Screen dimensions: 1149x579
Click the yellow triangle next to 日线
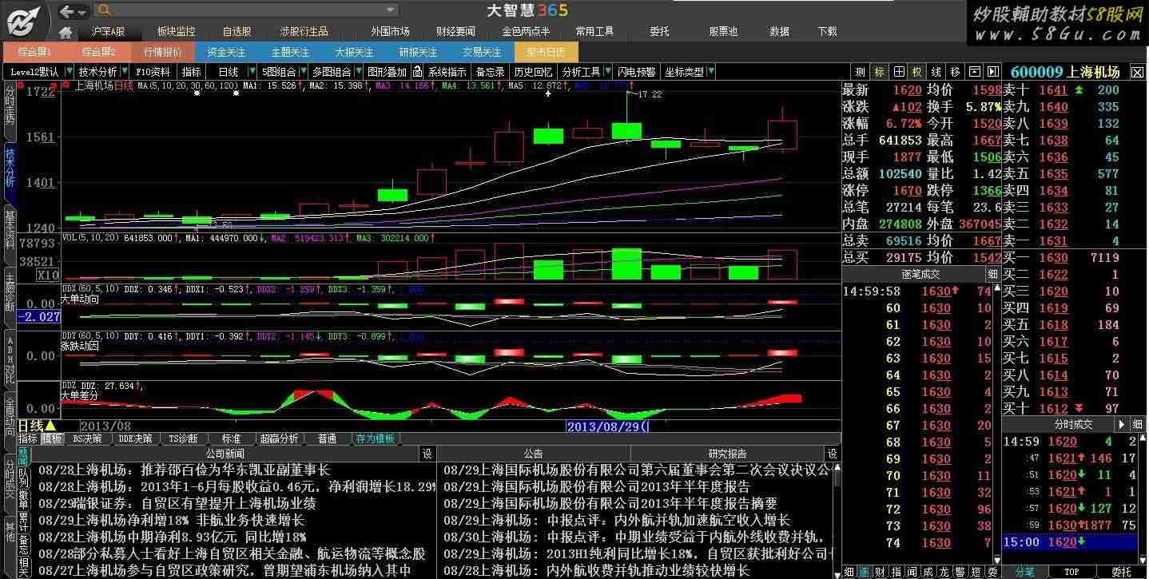(51, 426)
